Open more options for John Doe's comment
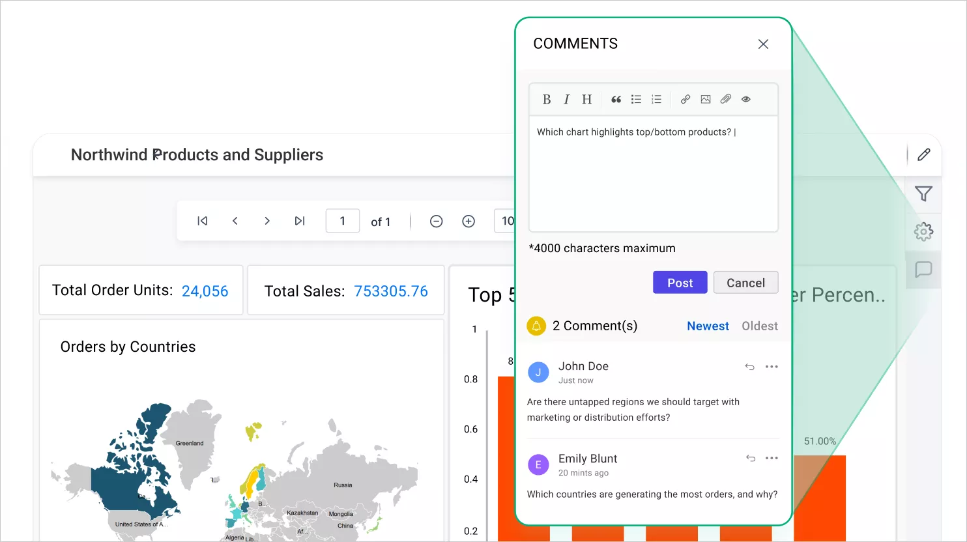 click(772, 367)
